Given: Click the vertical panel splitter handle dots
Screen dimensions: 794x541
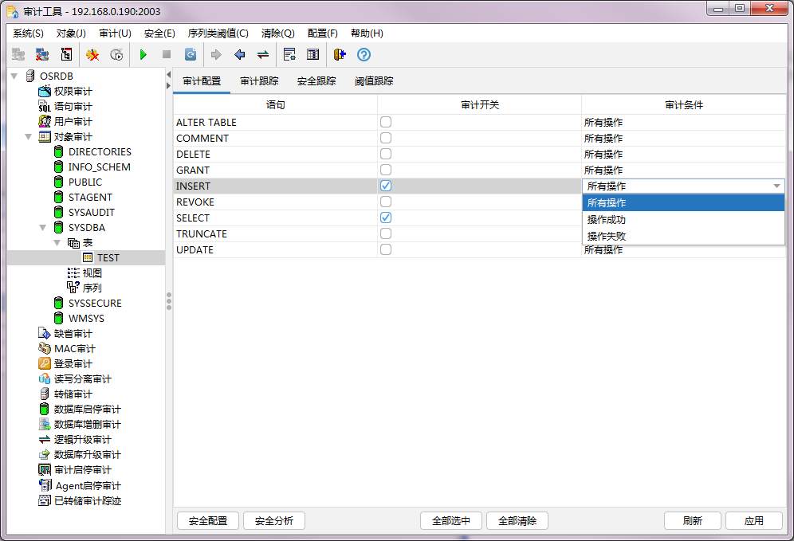Looking at the screenshot, I should [169, 301].
